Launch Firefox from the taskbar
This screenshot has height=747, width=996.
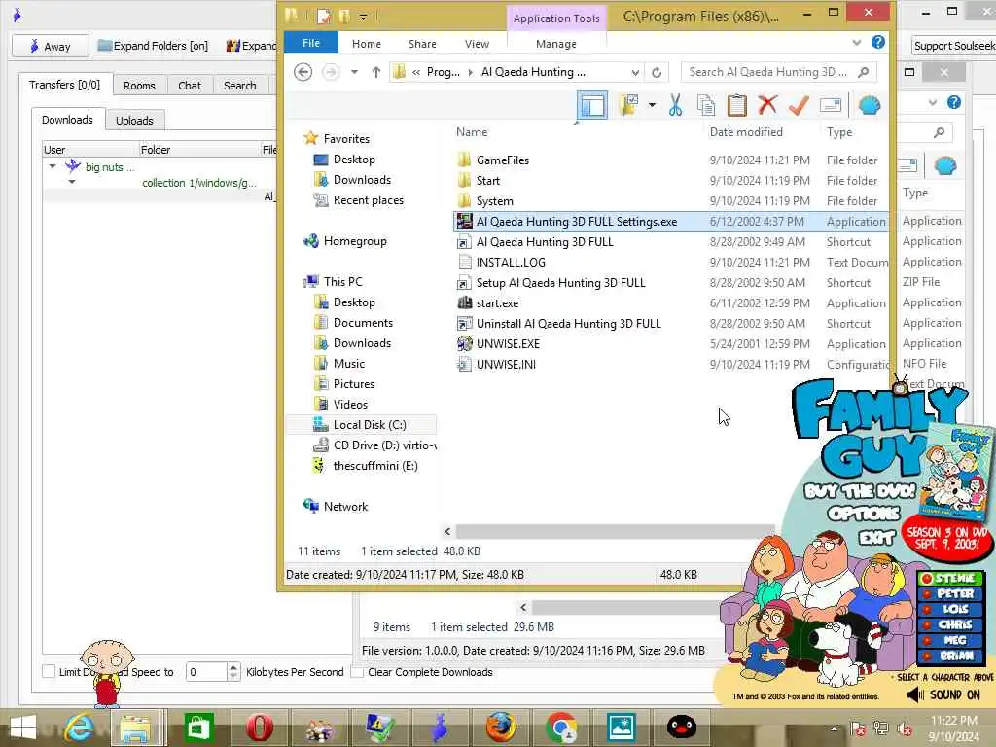[x=501, y=728]
